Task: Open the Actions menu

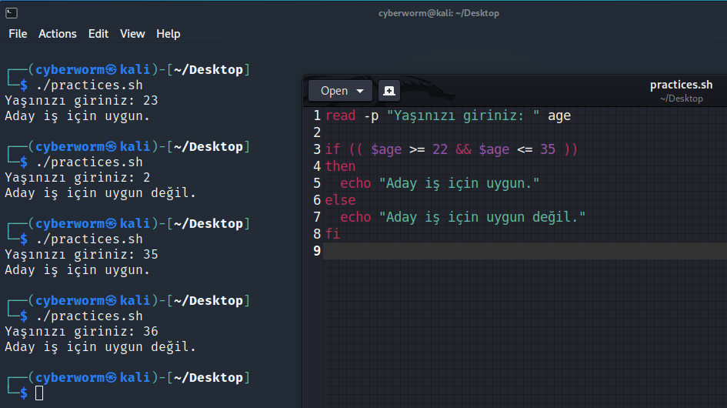Action: coord(58,34)
